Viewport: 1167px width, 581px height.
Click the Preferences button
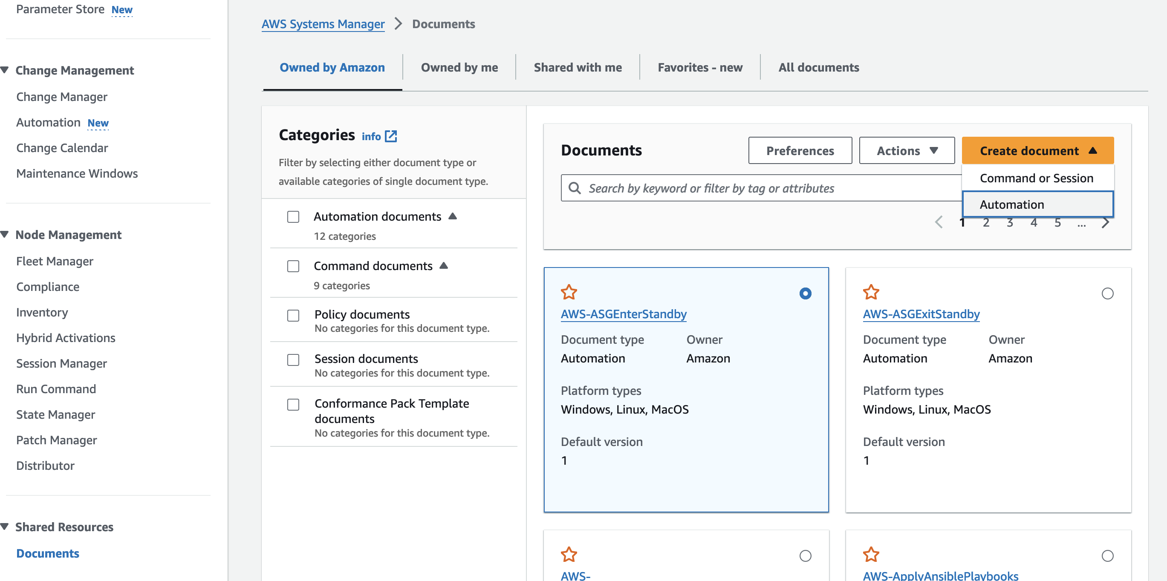pyautogui.click(x=800, y=150)
